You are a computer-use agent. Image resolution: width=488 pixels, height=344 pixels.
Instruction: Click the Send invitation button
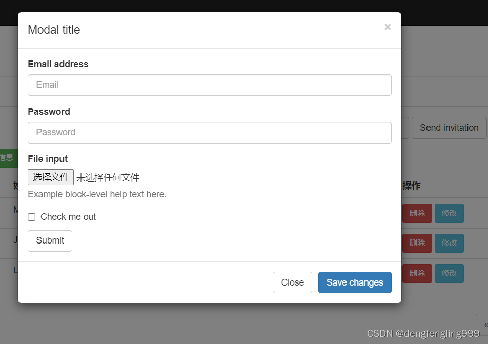coord(449,128)
